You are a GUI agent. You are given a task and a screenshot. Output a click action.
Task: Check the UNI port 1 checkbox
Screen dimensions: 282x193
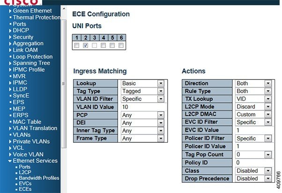(76, 46)
